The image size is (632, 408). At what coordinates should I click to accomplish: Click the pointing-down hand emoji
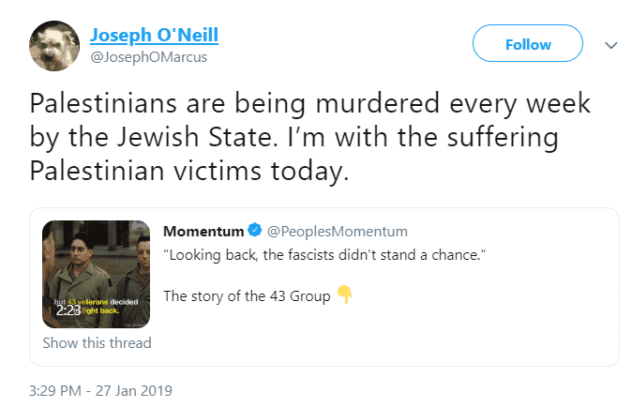click(345, 295)
